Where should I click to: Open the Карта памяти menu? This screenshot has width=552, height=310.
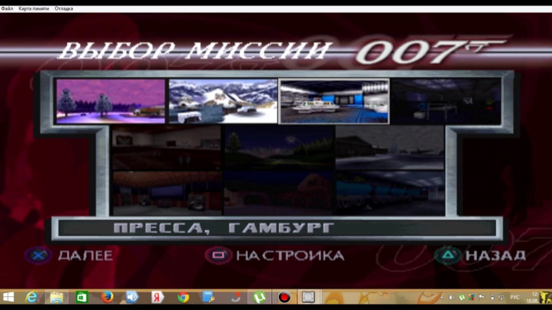[x=34, y=8]
